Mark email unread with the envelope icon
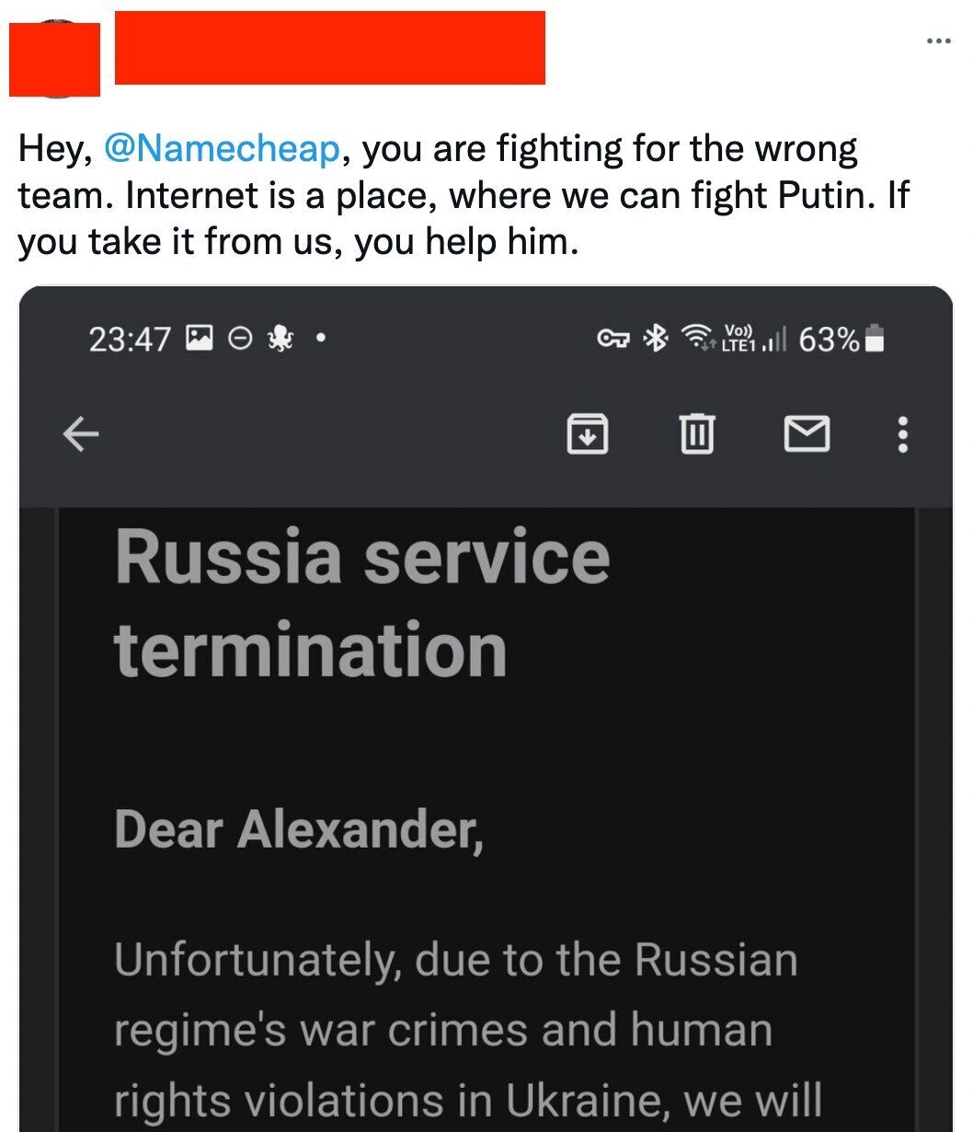Viewport: 973px width, 1132px height. (807, 433)
